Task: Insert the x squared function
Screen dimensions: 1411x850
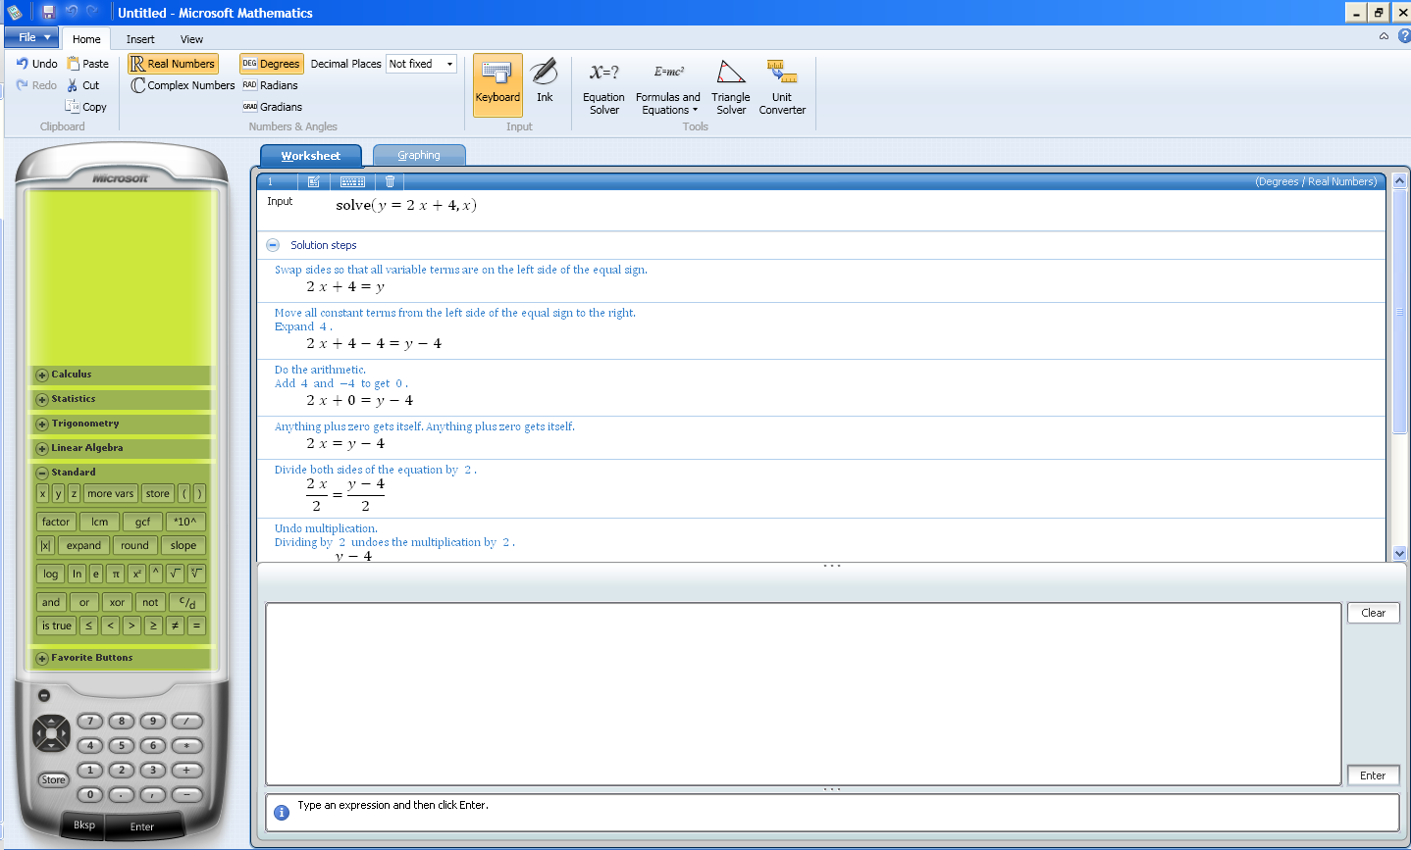Action: (x=136, y=574)
